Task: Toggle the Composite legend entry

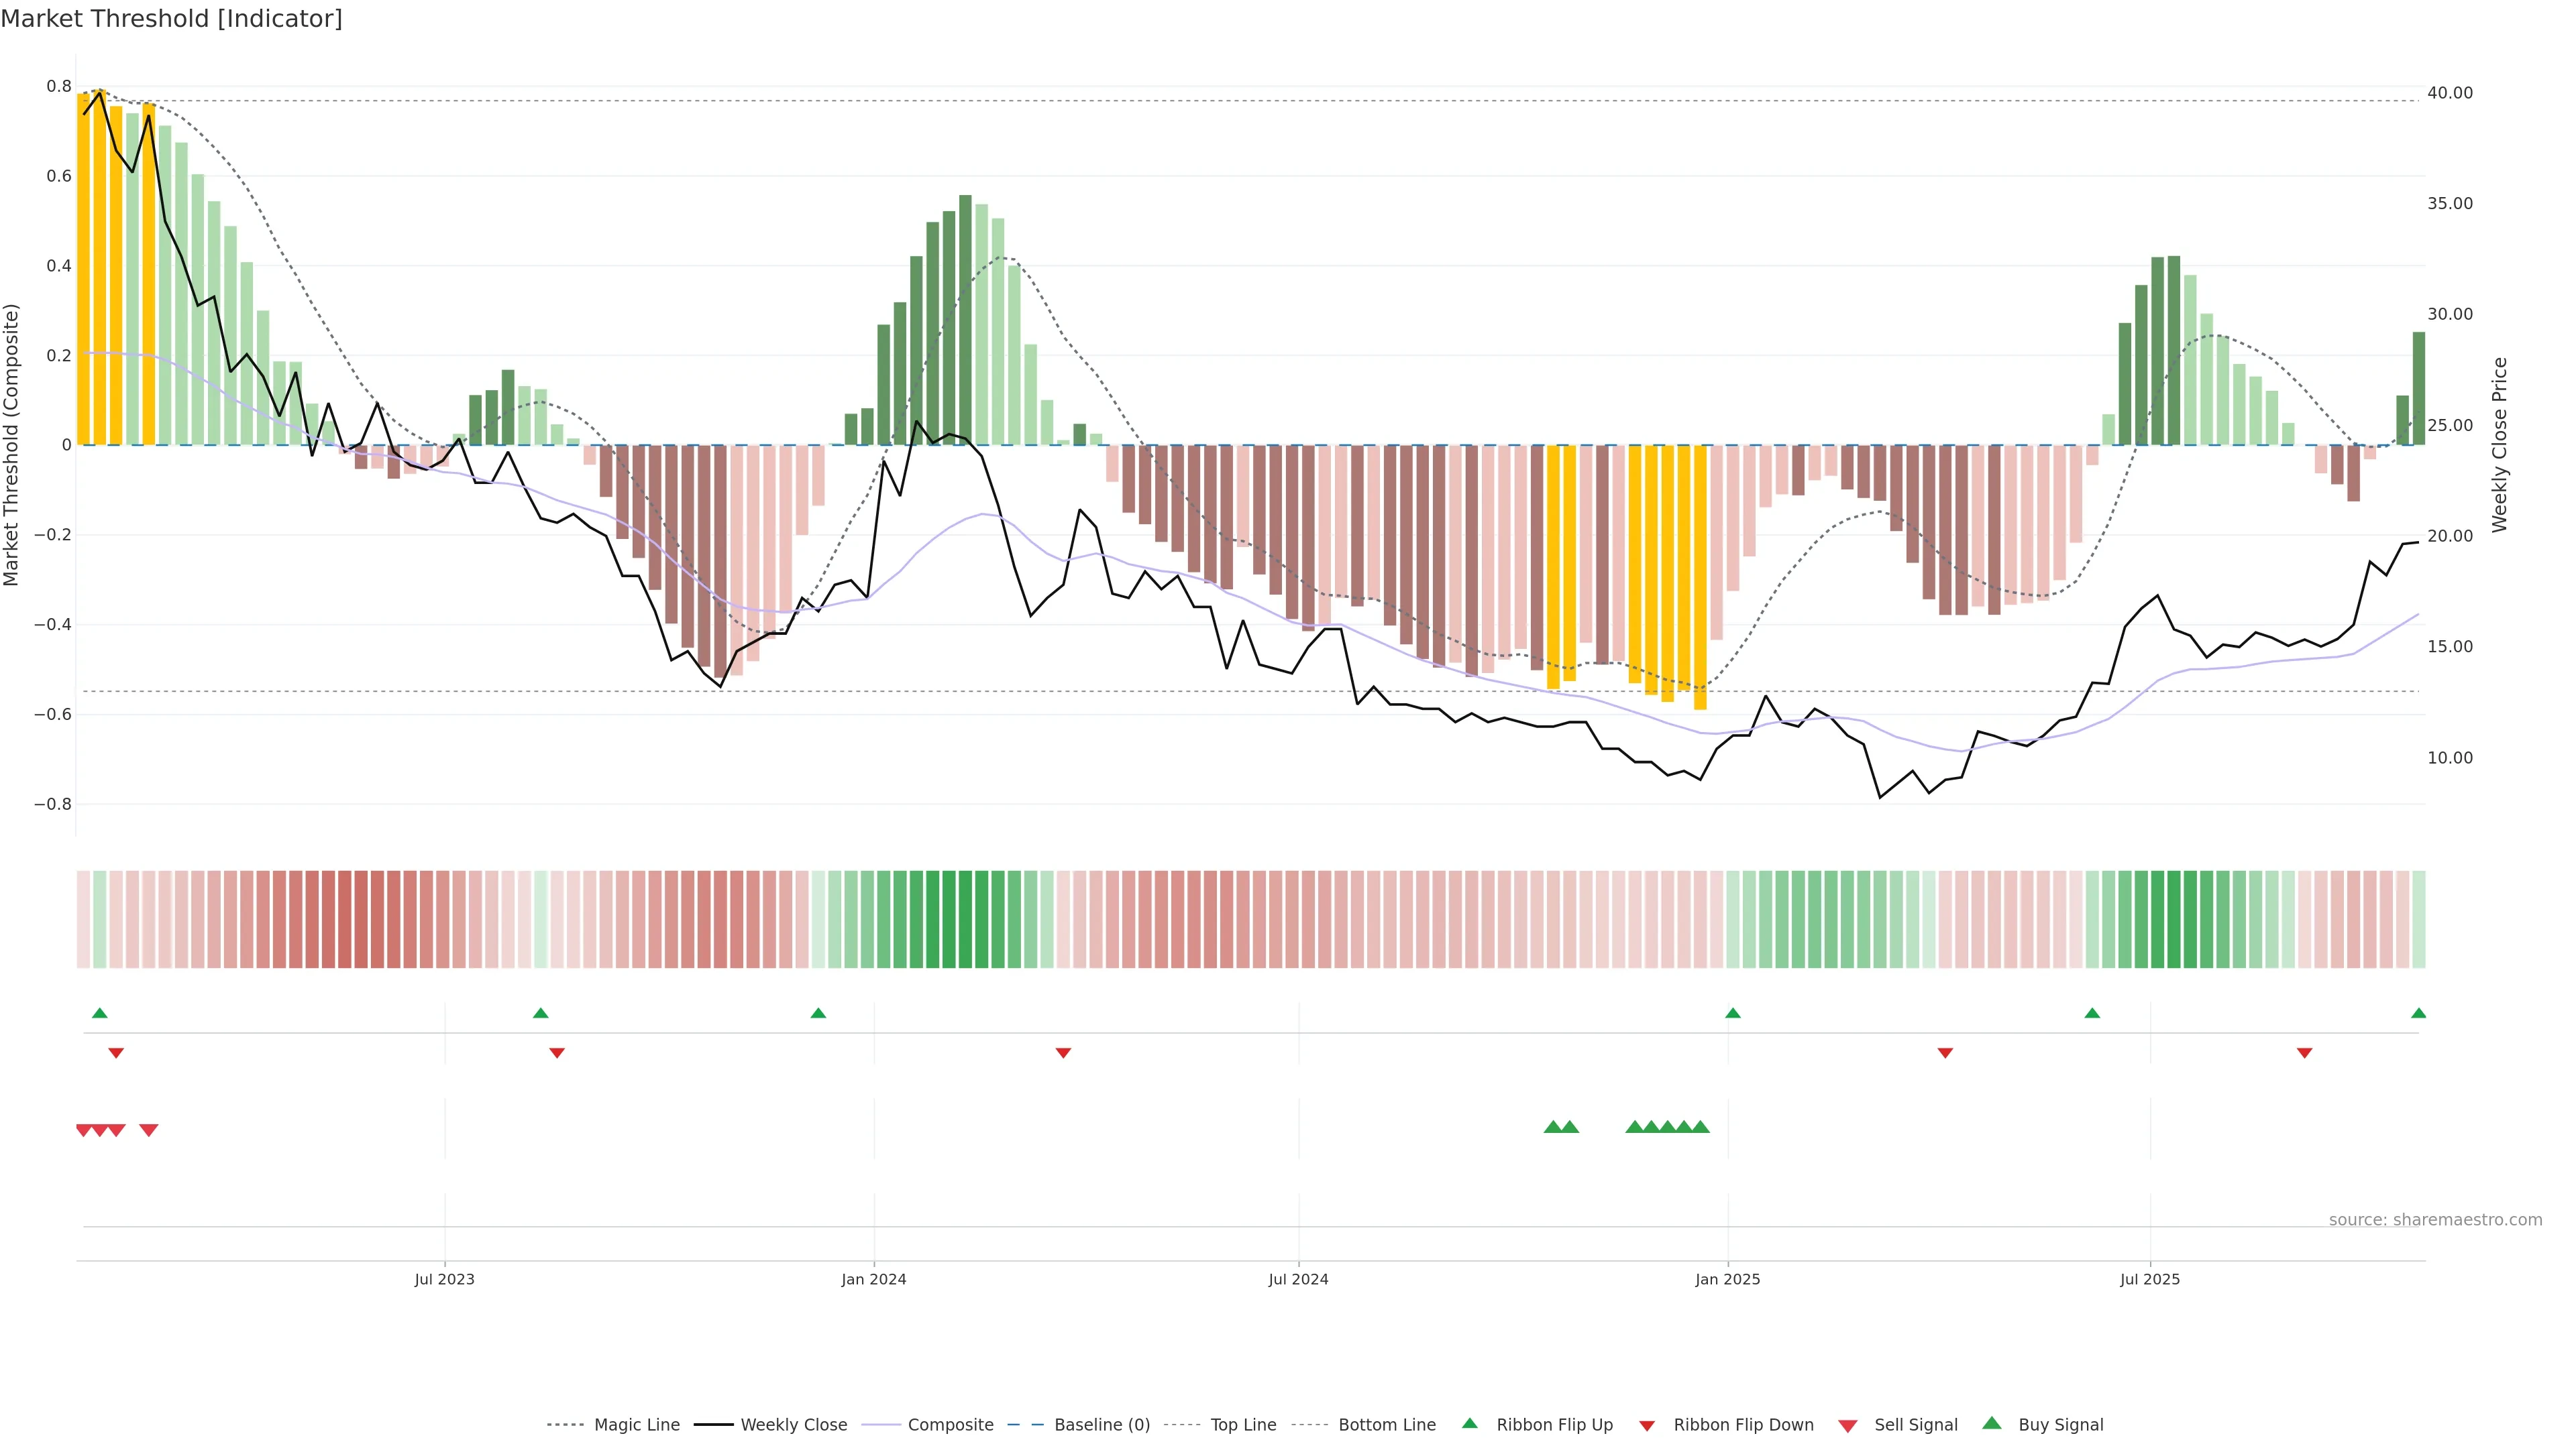Action: click(950, 1425)
